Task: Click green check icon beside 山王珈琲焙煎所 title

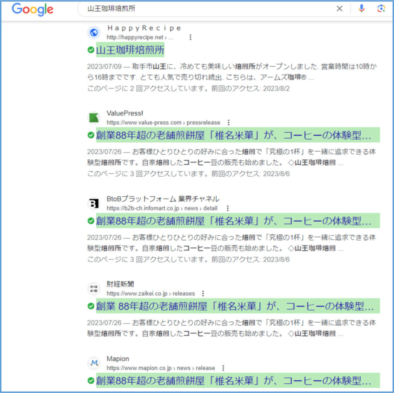Action: (91, 50)
